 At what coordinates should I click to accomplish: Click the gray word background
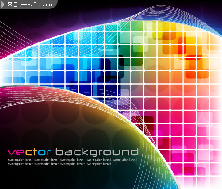(97, 152)
